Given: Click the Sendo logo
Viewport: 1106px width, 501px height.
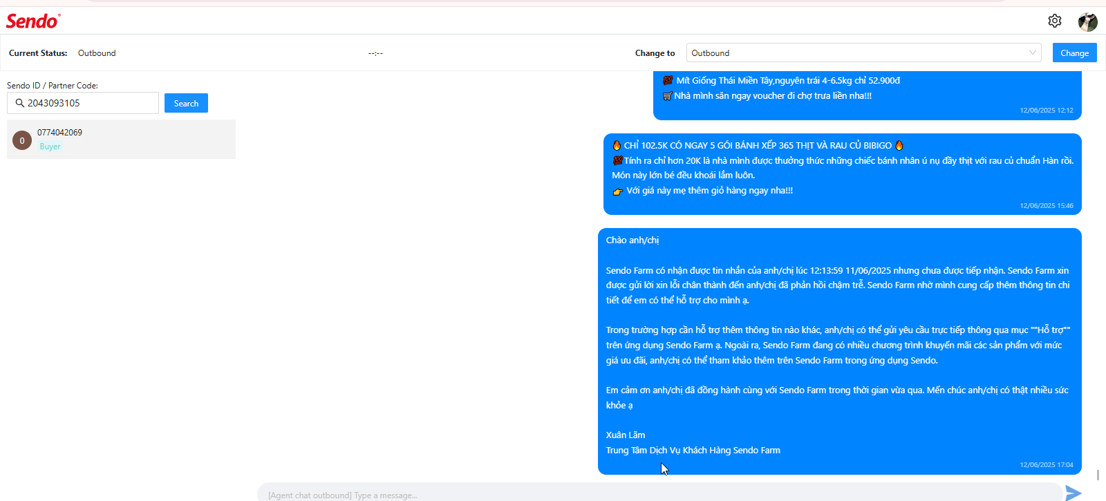Looking at the screenshot, I should [32, 21].
